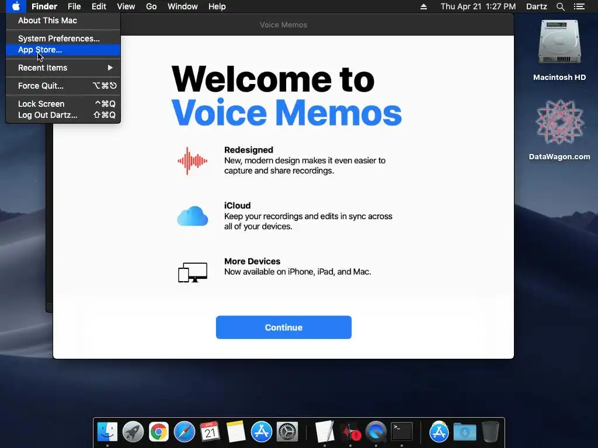Click the More Devices heading text
The image size is (598, 448).
click(x=252, y=261)
